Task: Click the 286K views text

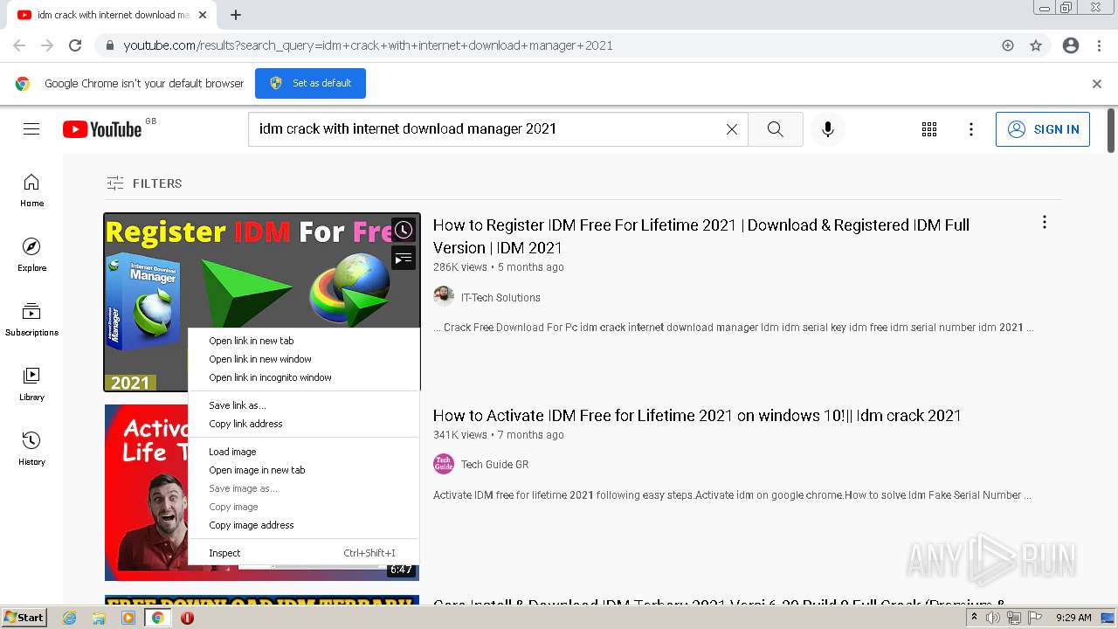Action: 460,267
